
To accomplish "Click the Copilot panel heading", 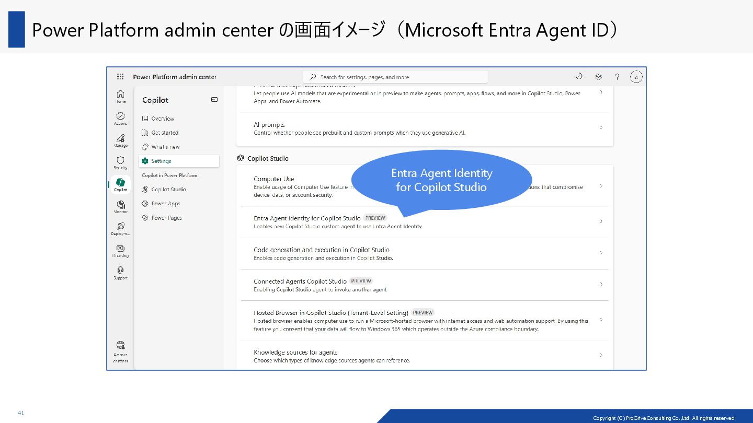I will click(x=155, y=100).
